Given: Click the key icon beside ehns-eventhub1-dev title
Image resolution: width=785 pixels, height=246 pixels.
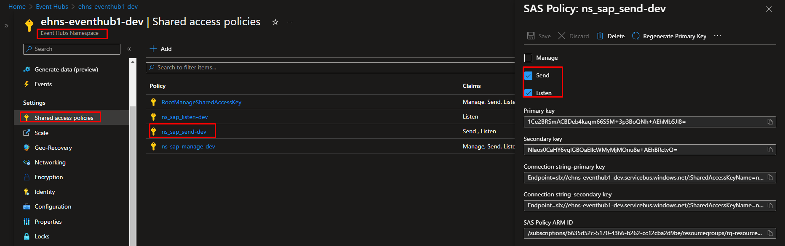Looking at the screenshot, I should click(x=29, y=25).
